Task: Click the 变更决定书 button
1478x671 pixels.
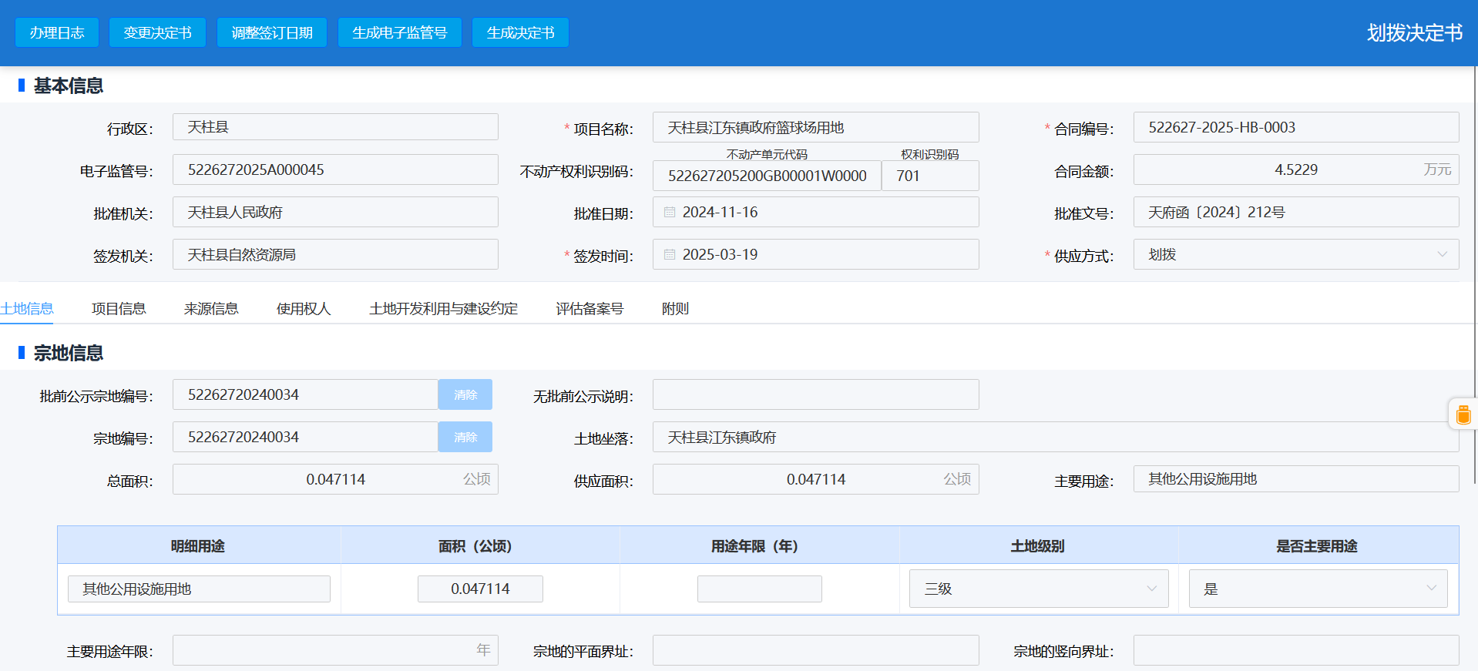Action: click(x=157, y=32)
